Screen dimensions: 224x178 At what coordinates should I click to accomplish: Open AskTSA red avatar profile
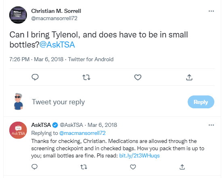point(18,130)
